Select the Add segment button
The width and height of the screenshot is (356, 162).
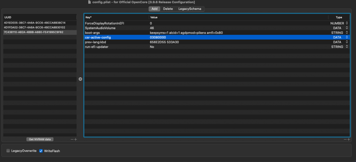click(155, 9)
